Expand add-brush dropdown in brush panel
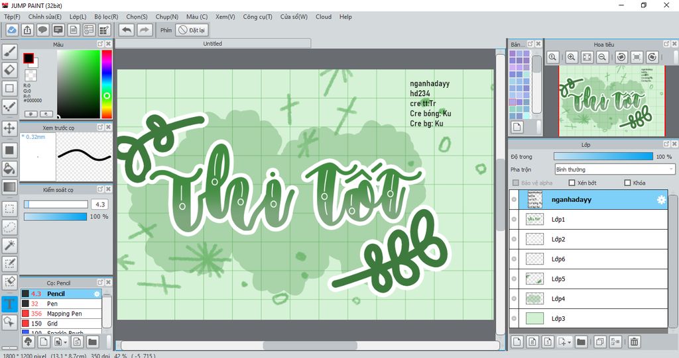 [x=66, y=342]
